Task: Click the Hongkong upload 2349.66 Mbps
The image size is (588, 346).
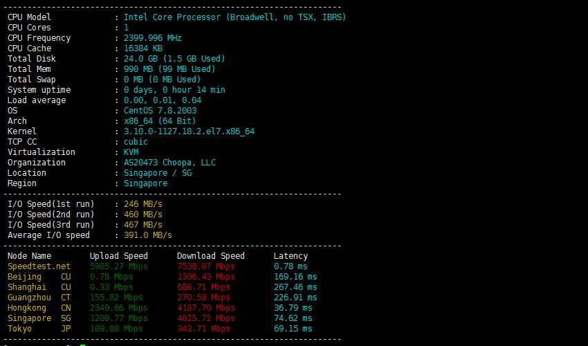Action: click(118, 308)
